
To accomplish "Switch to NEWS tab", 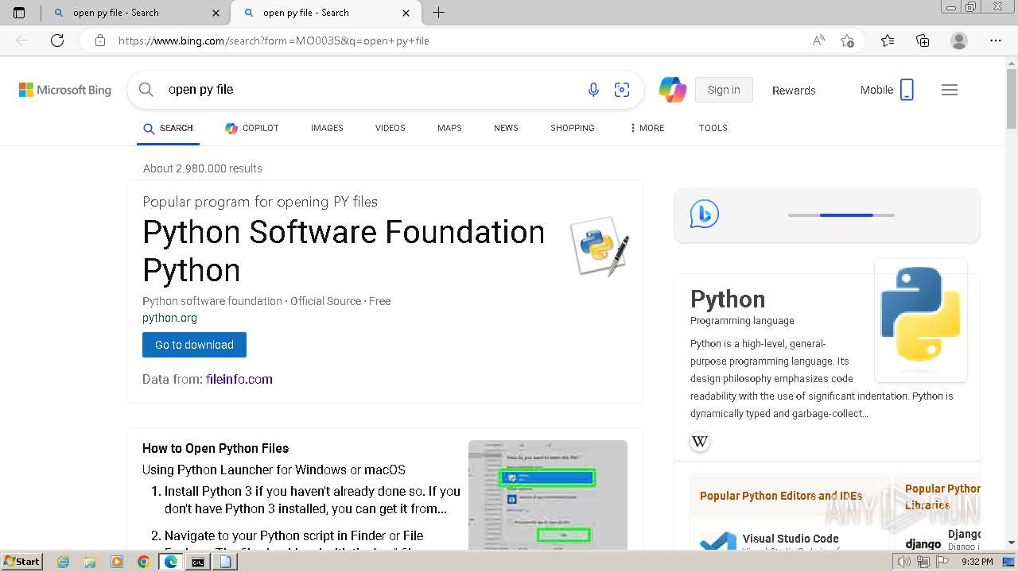I will [506, 128].
